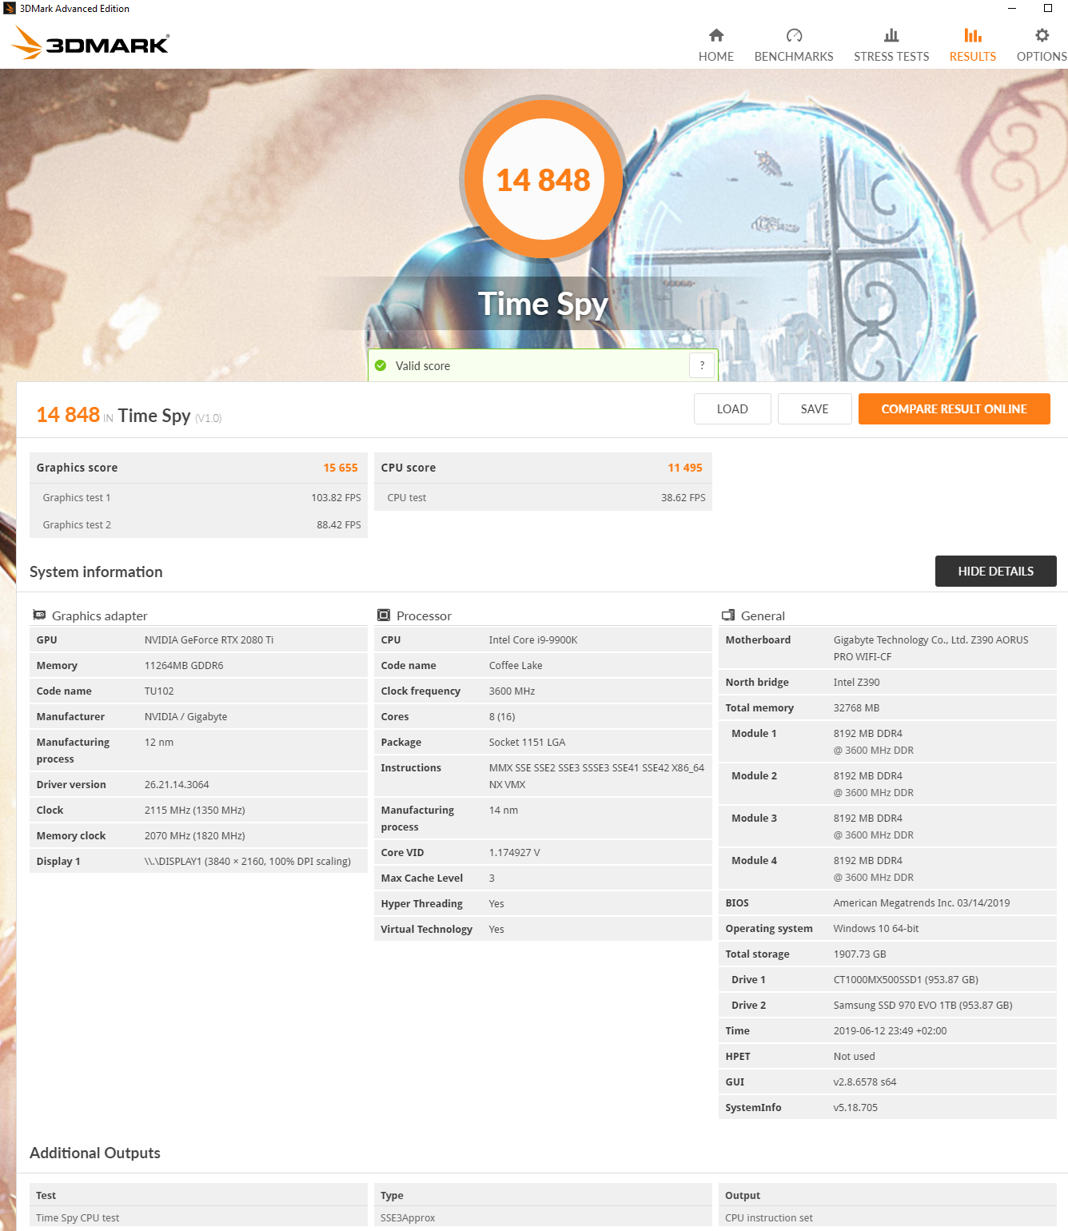This screenshot has height=1231, width=1068.
Task: Open the BENCHMARKS tab
Action: [x=794, y=46]
